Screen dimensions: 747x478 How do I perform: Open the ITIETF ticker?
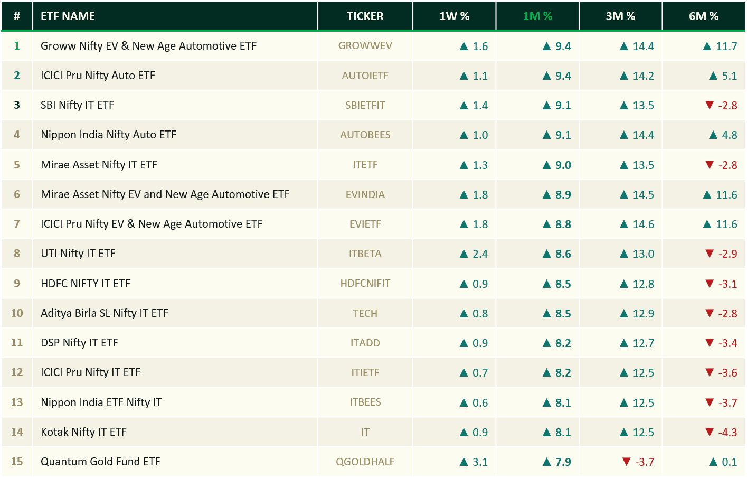365,372
